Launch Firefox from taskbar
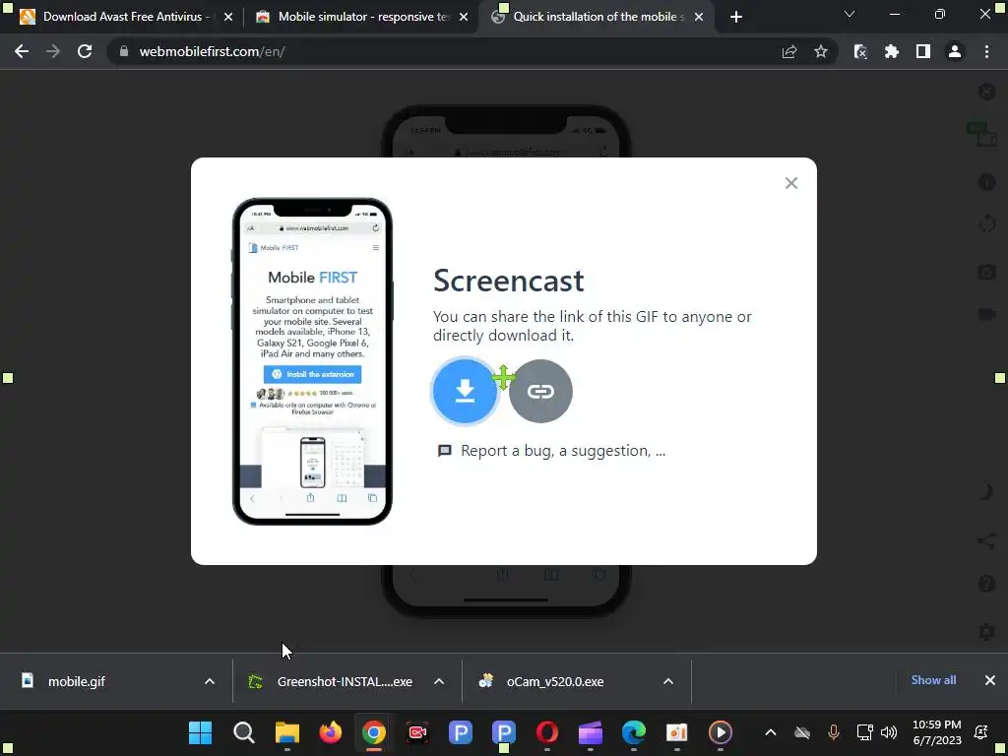The image size is (1008, 756). (x=331, y=732)
